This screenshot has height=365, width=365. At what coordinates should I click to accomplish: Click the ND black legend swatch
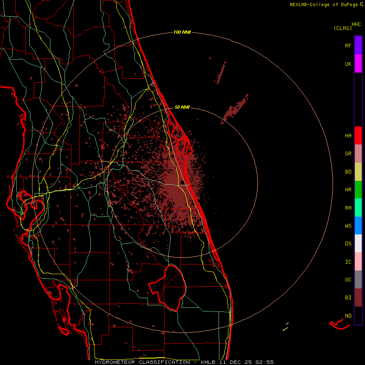coord(358,316)
